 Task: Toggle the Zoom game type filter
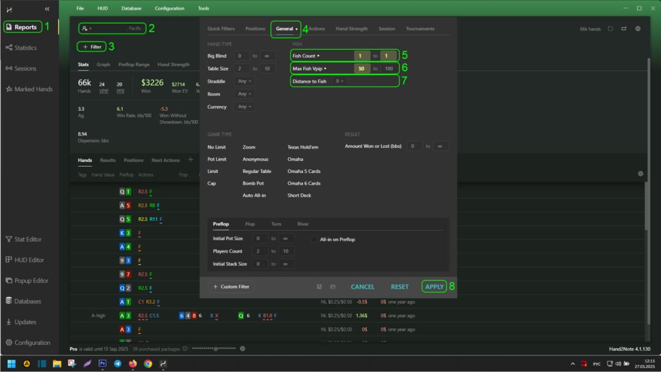[249, 147]
